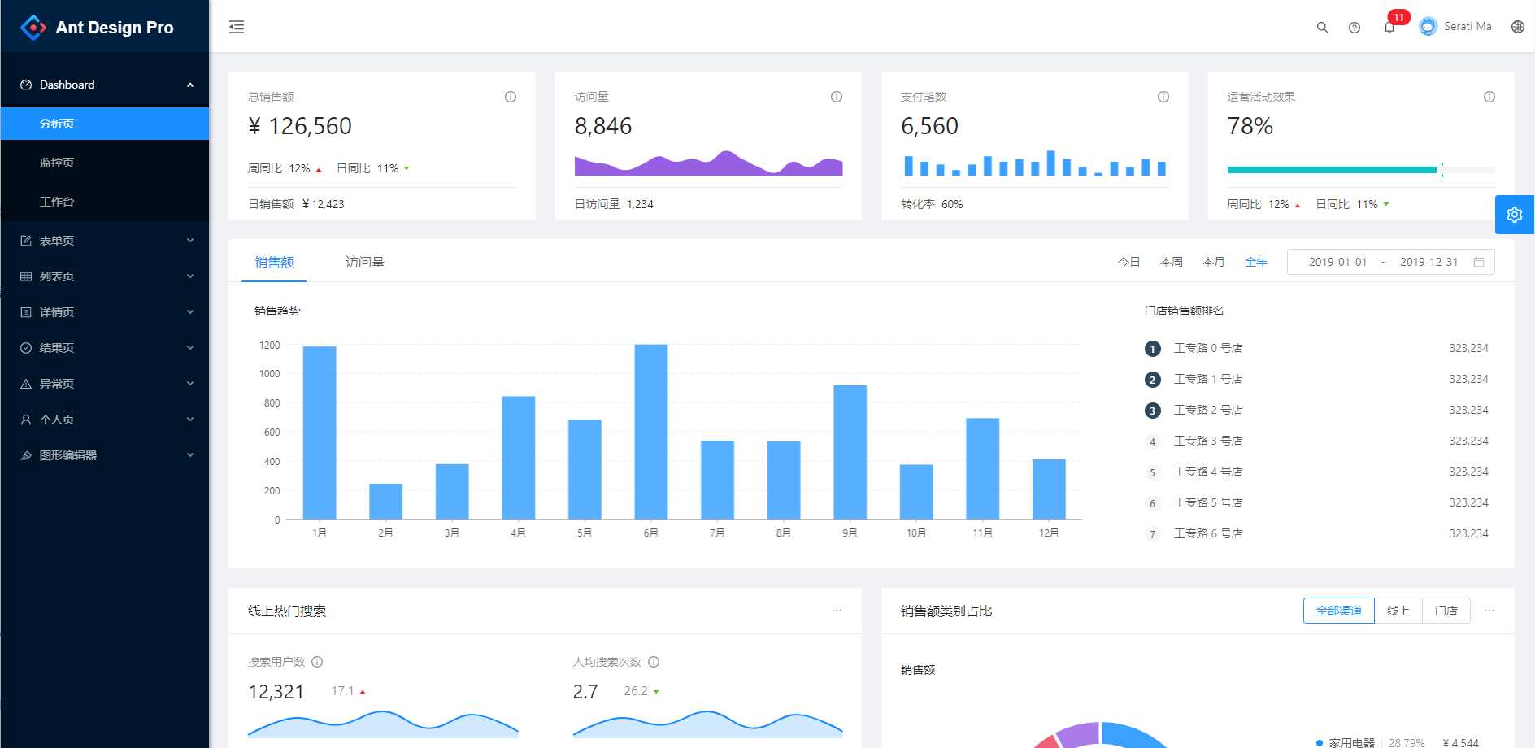Screen dimensions: 1535x748
Task: Click 工专路 0 号店 ranking row
Action: point(1316,348)
